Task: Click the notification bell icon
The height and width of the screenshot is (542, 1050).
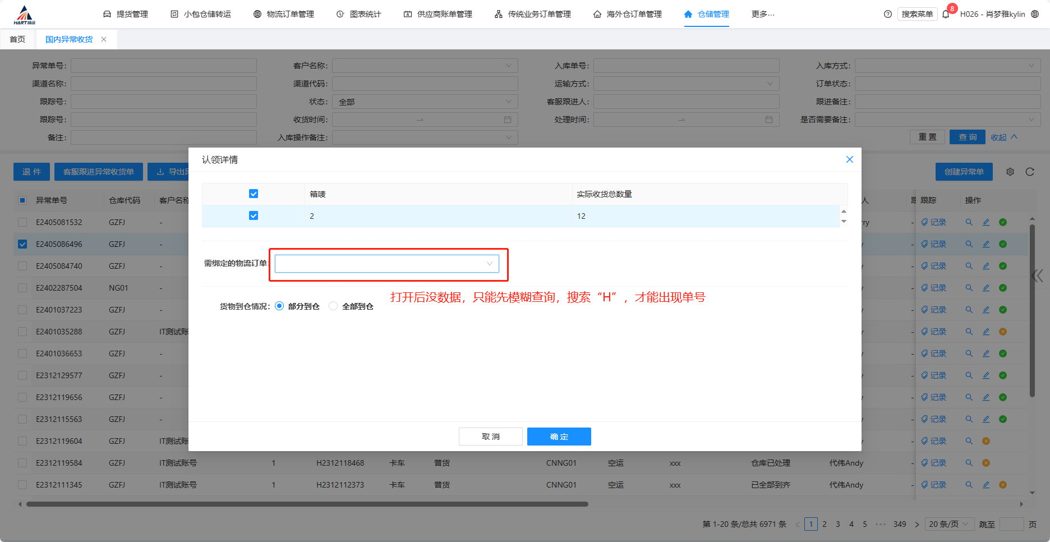Action: (x=946, y=15)
